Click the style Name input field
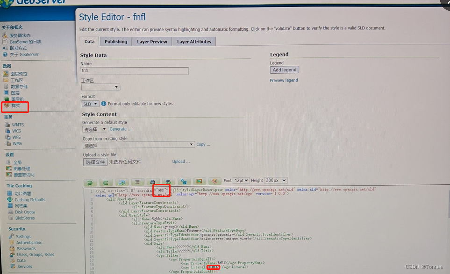 pos(135,70)
